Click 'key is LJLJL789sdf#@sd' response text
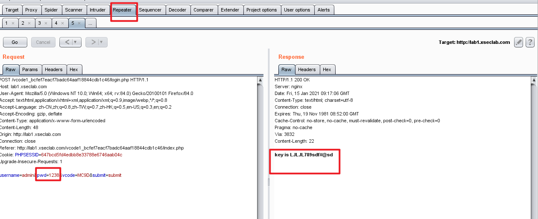 pos(304,155)
